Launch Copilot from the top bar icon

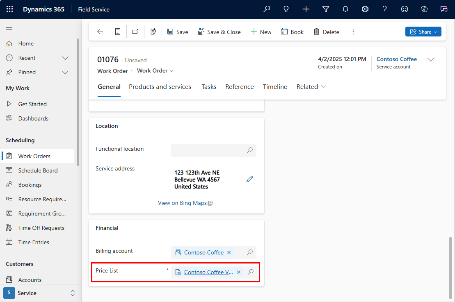[424, 9]
